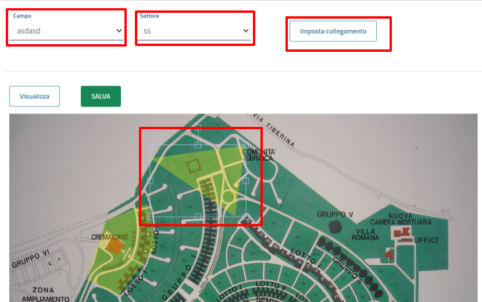Click the bottom-middle resize handle of selection
The image size is (482, 302).
click(x=198, y=217)
